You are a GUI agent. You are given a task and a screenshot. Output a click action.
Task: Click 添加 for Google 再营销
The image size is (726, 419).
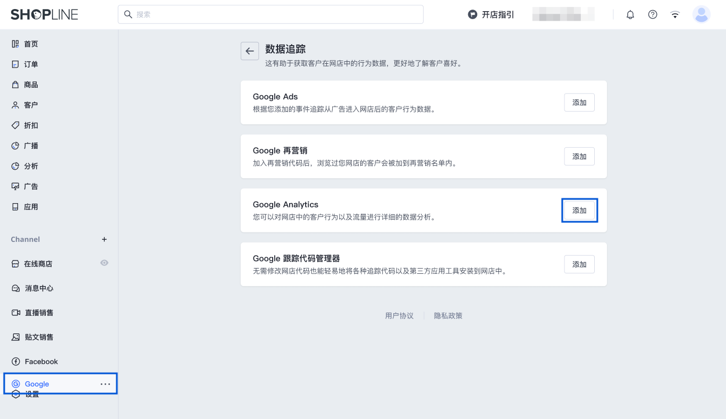579,156
